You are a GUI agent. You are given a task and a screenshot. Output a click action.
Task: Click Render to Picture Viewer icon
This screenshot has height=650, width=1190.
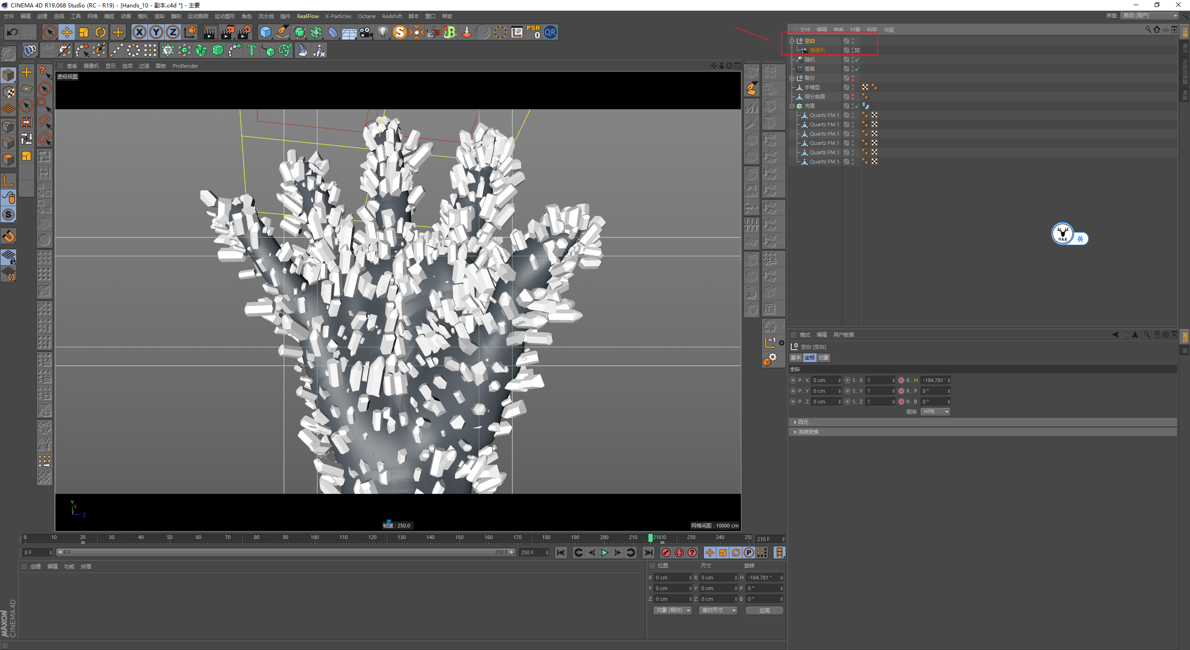pyautogui.click(x=227, y=32)
